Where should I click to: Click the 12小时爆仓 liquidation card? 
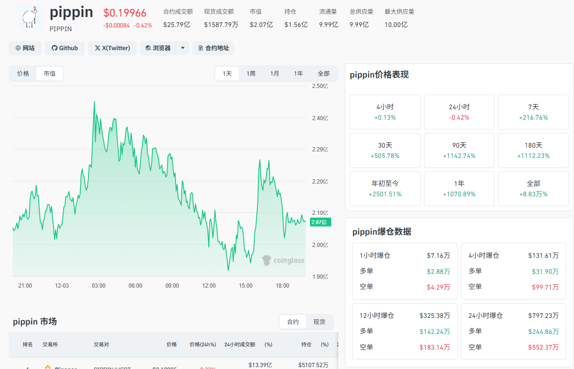(405, 331)
